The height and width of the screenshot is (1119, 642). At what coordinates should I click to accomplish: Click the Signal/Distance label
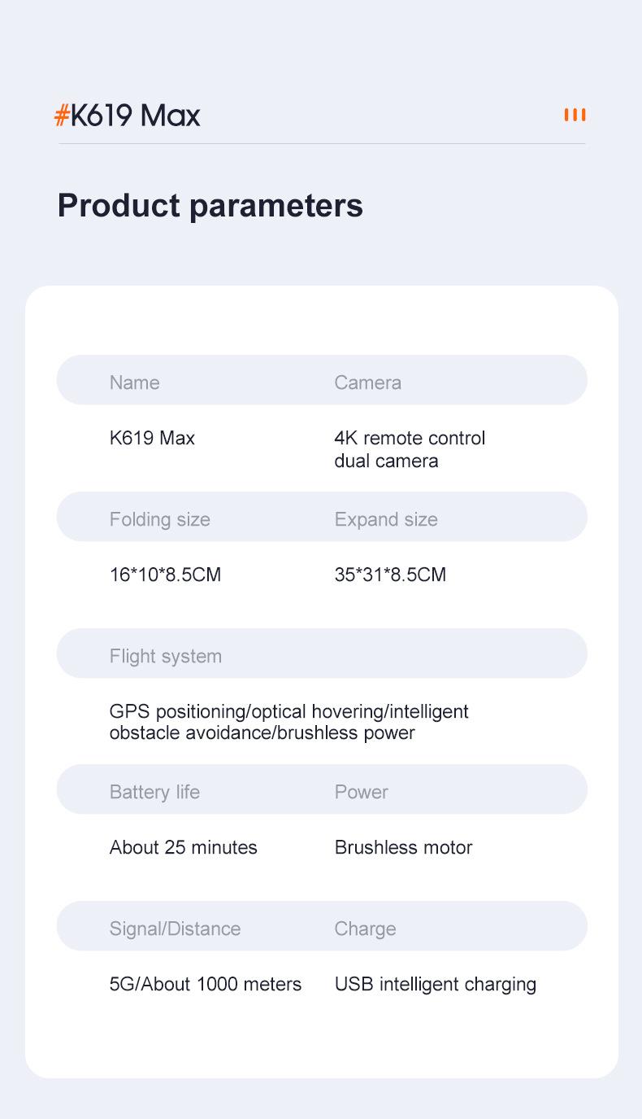(175, 929)
